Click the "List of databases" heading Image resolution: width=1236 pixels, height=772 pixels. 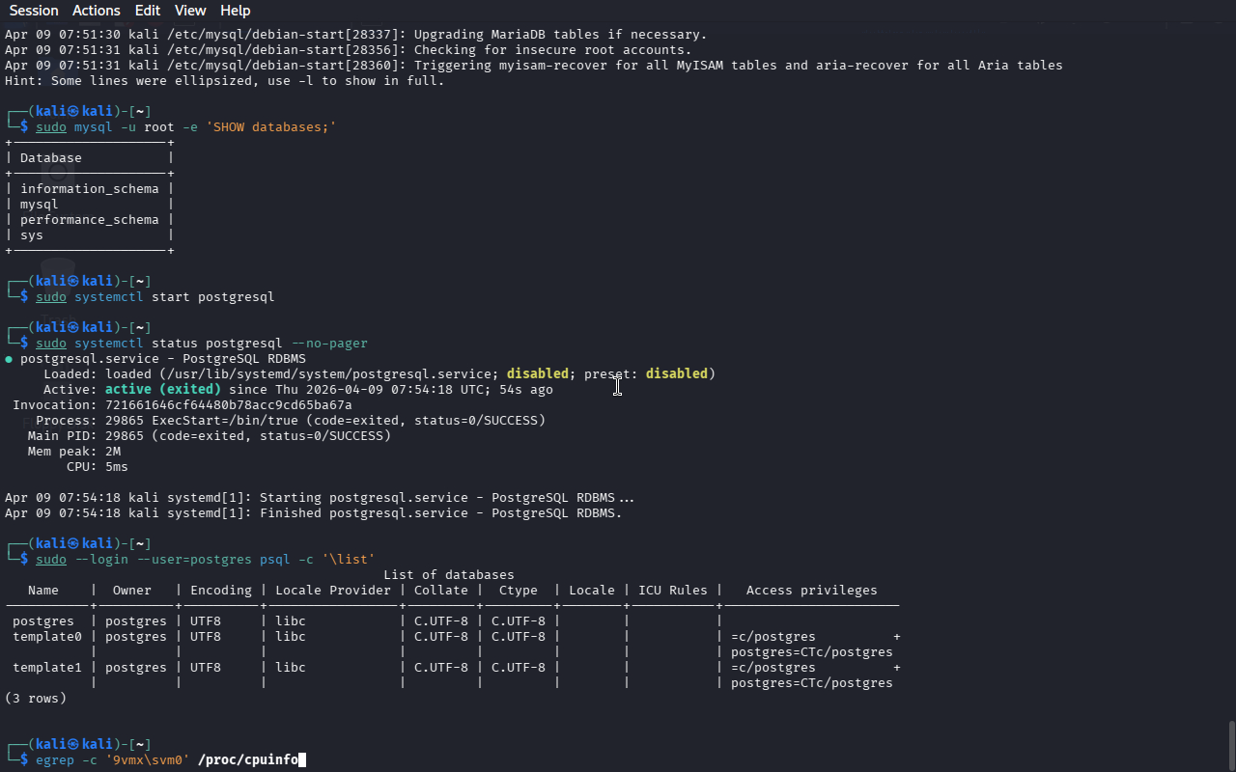tap(449, 575)
